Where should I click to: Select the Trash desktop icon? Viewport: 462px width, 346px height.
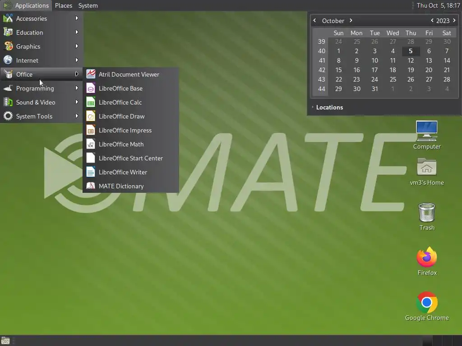427,213
